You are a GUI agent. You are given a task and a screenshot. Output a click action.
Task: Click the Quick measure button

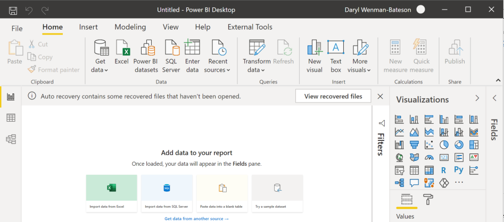[422, 56]
